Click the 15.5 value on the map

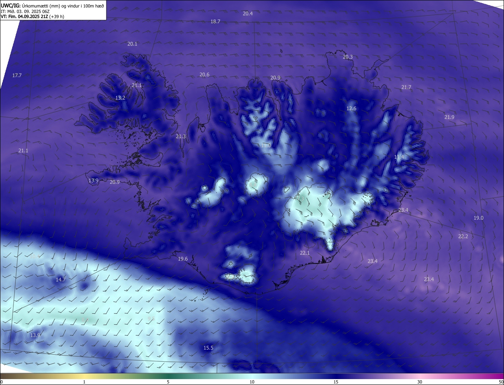[x=208, y=348]
